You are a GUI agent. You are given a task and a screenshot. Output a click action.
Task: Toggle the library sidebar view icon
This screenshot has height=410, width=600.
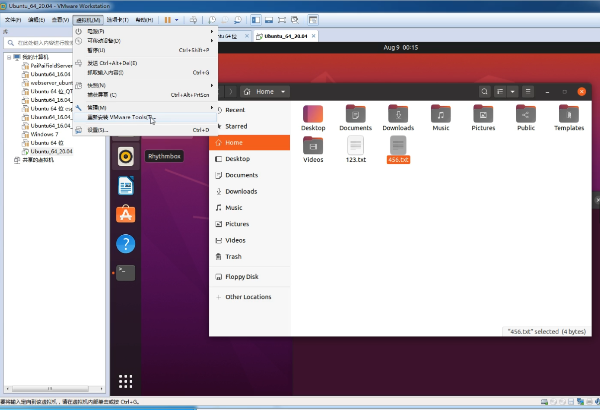click(x=256, y=20)
